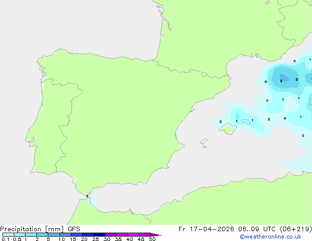
Task: Click the '50' label on the legend scale
Action: click(152, 239)
